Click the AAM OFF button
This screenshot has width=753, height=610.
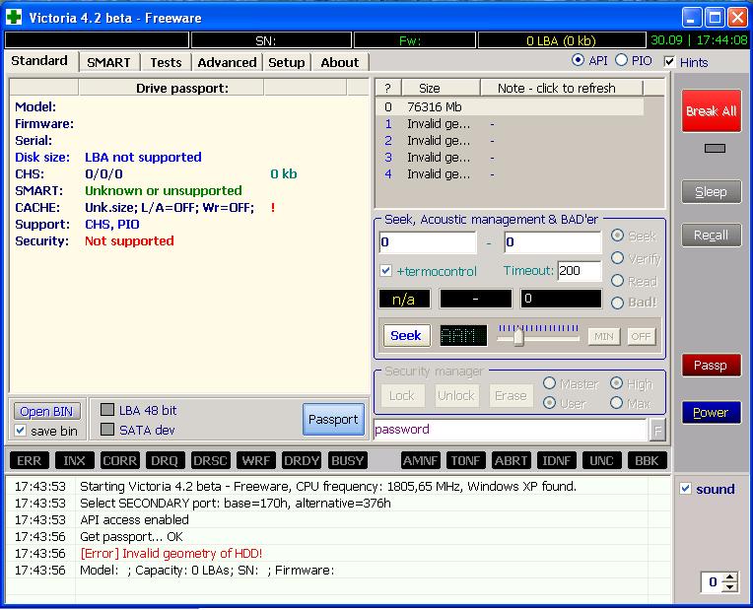(x=641, y=336)
